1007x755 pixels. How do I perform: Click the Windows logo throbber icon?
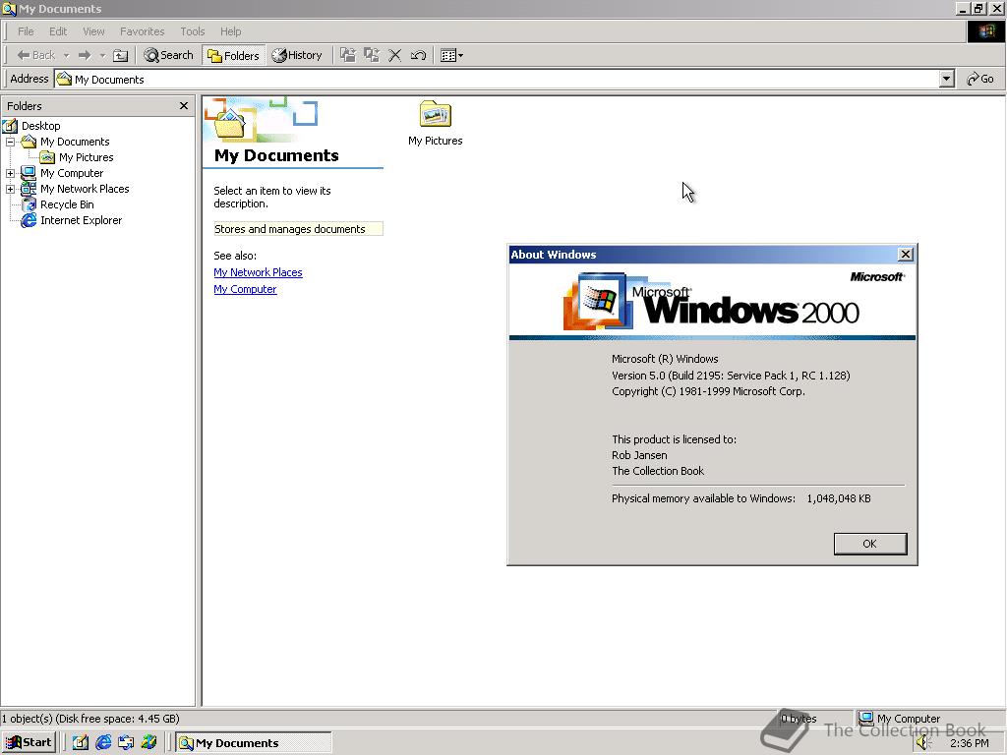tap(985, 31)
